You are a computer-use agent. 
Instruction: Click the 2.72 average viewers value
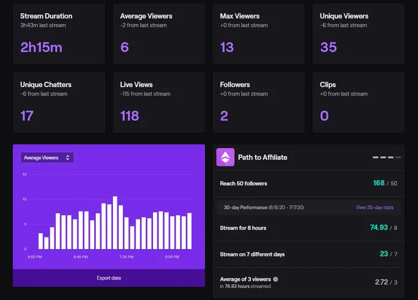point(382,282)
